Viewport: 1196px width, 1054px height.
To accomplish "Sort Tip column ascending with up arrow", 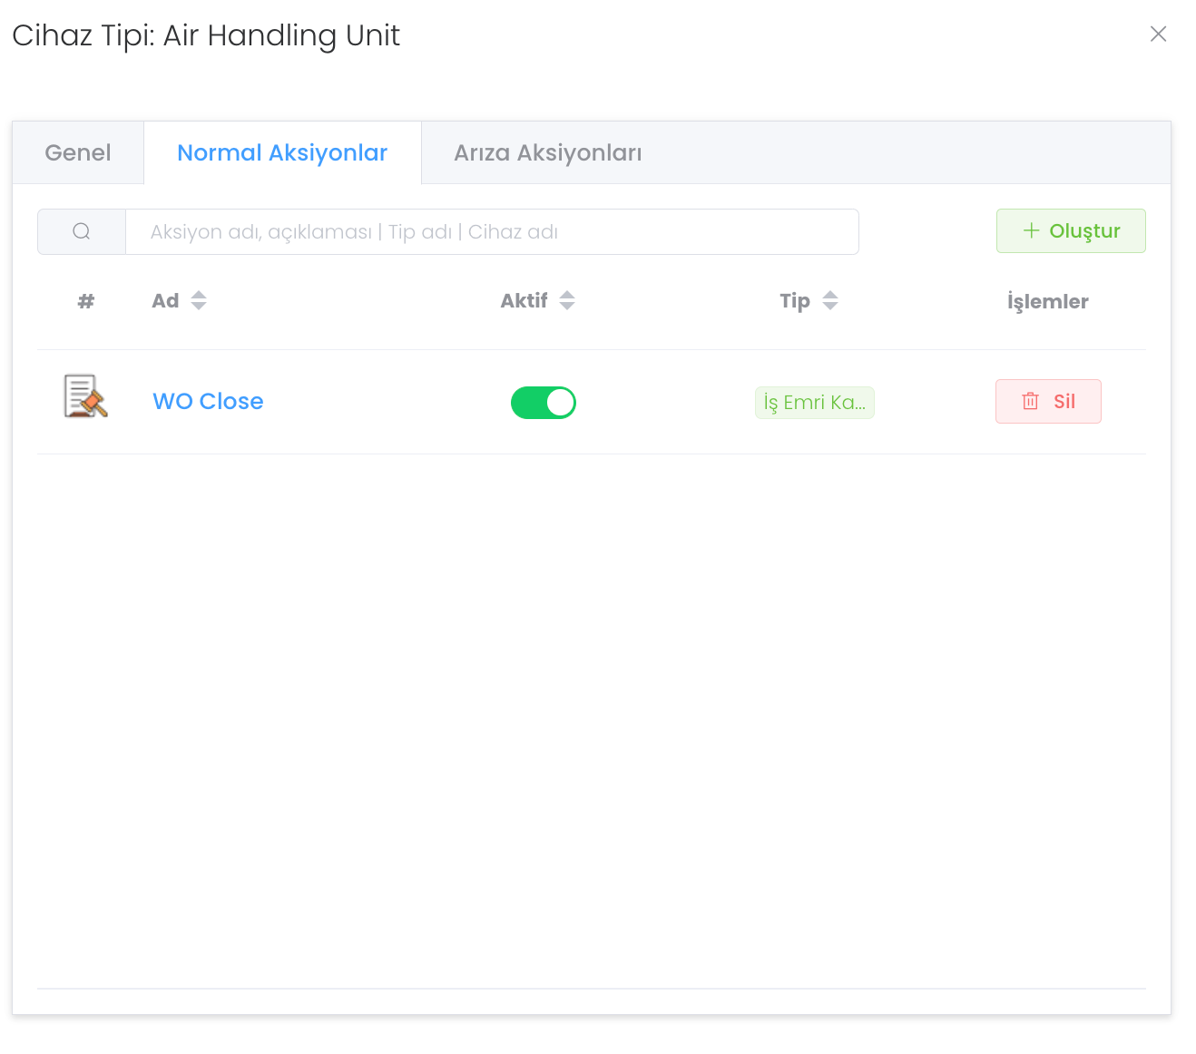I will 830,295.
